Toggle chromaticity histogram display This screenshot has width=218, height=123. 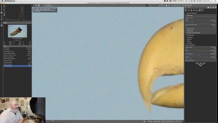click(x=4, y=11)
